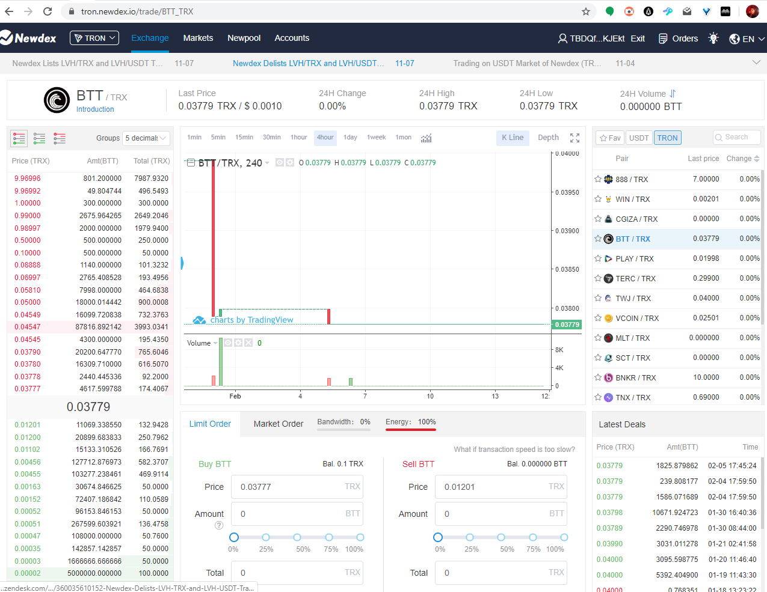Image resolution: width=767 pixels, height=592 pixels.
Task: Open the Accounts menu
Action: pyautogui.click(x=292, y=38)
